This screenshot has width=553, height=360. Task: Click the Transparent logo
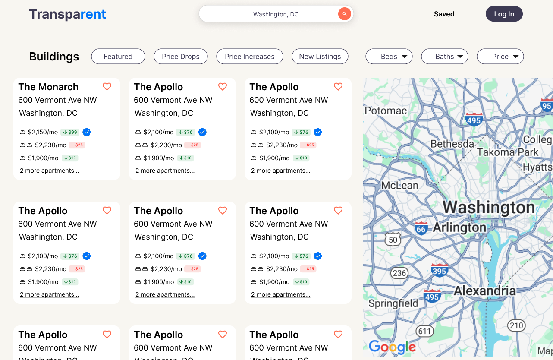tap(68, 14)
